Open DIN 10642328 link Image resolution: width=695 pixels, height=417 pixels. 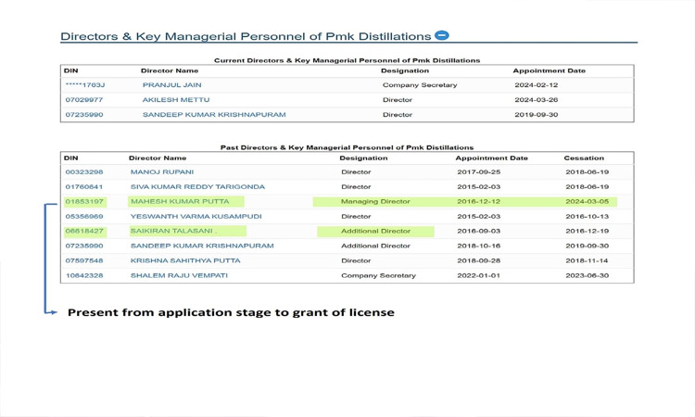tap(84, 275)
